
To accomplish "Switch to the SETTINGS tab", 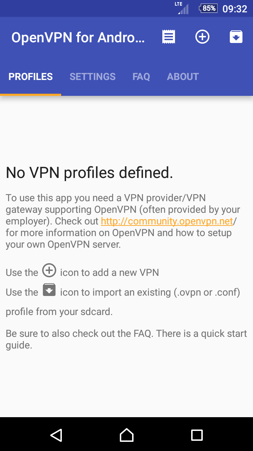I will [92, 77].
